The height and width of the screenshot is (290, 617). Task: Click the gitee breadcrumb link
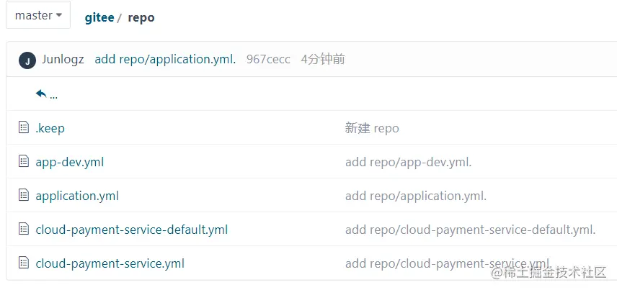coord(99,18)
